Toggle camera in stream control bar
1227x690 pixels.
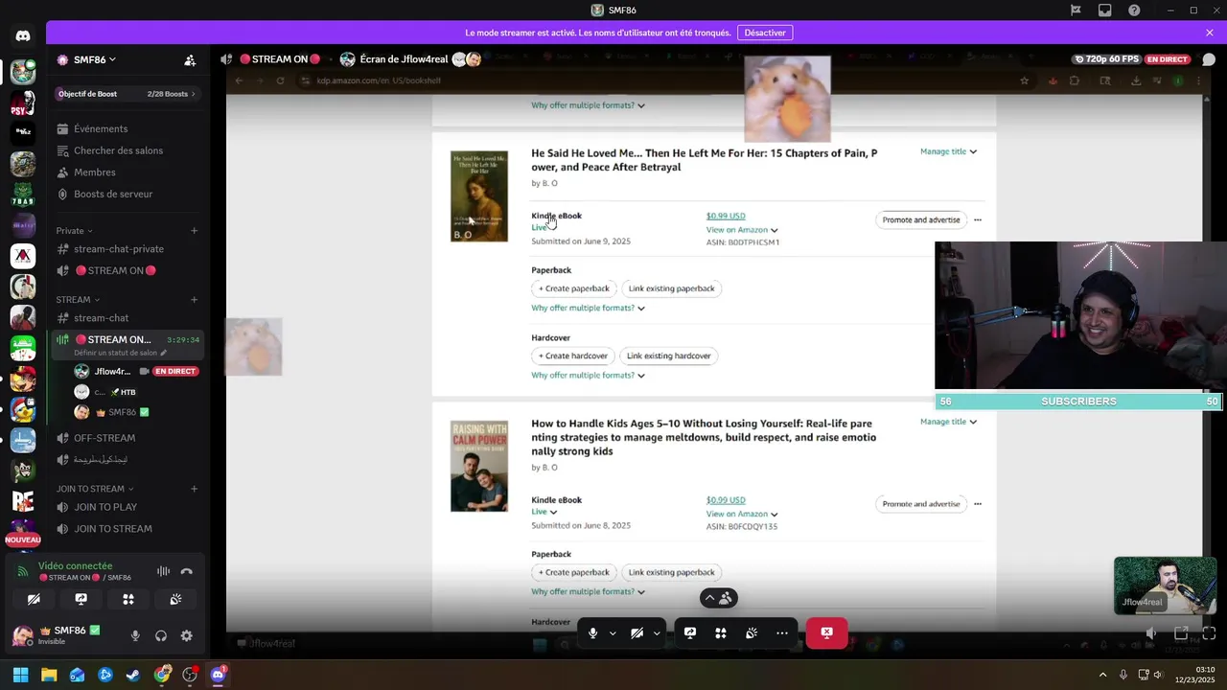click(x=637, y=633)
